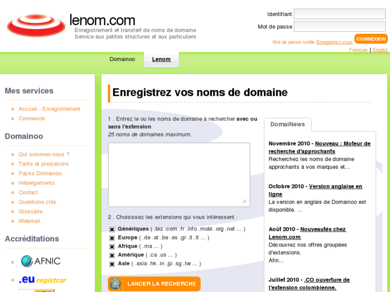Click the domain names search textarea
390x292 pixels.
[x=179, y=175]
